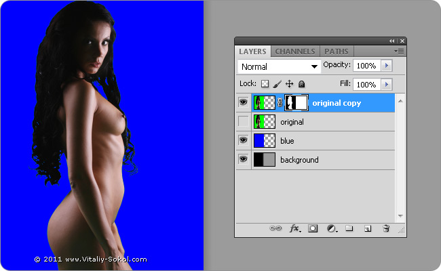Screen dimensions: 441x271
Task: Switch to the Layers tab
Action: coord(252,51)
